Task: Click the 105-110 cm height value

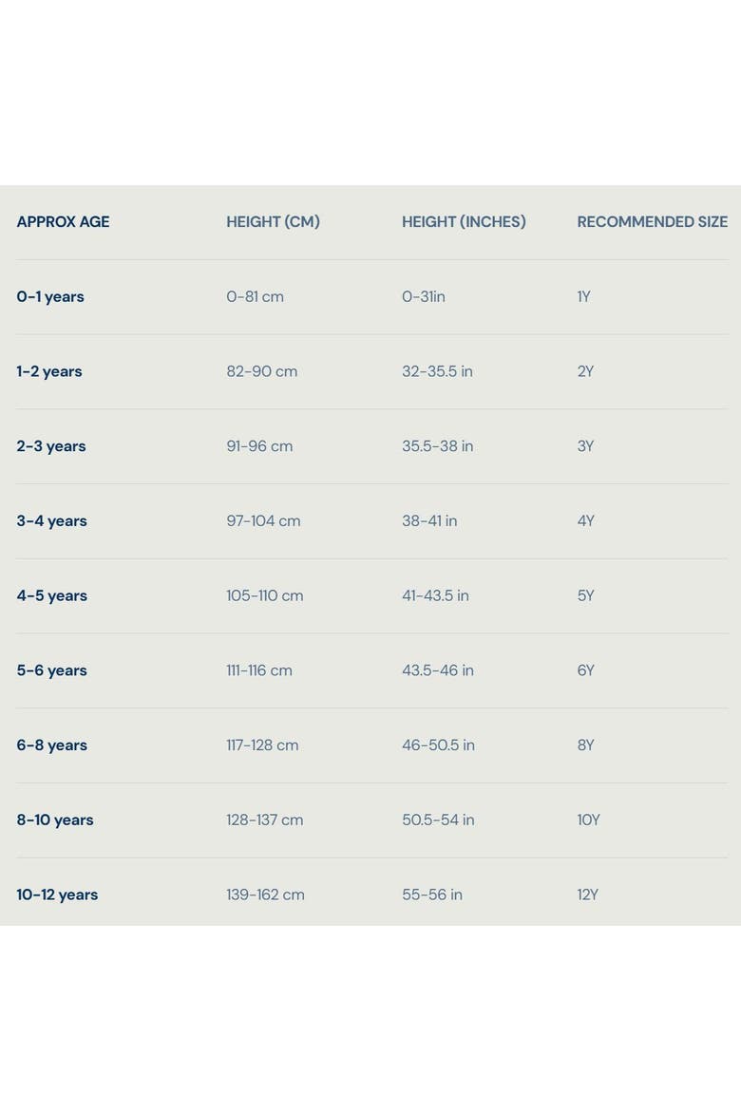Action: coord(264,596)
